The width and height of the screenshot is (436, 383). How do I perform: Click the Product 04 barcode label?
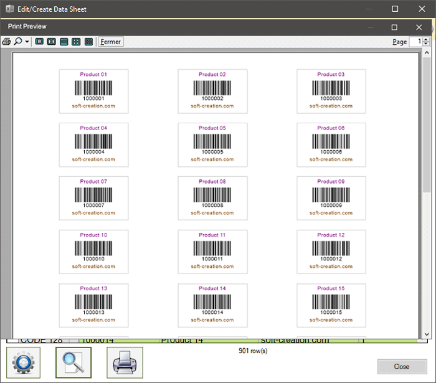click(93, 145)
